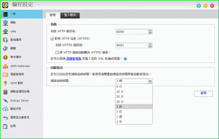Increase the HTTP port with up arrow
Screen dimensions: 219x139
[x=150, y=30]
